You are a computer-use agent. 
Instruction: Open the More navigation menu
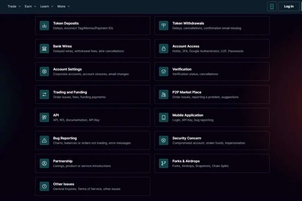64,6
